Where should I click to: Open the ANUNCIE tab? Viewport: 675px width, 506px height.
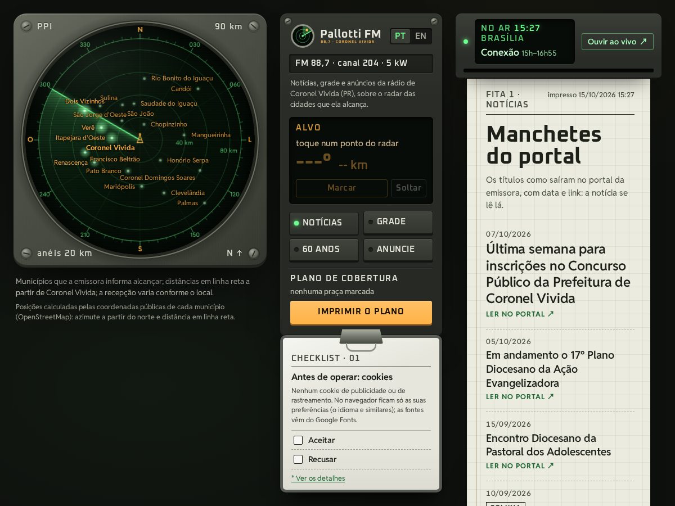click(x=398, y=249)
